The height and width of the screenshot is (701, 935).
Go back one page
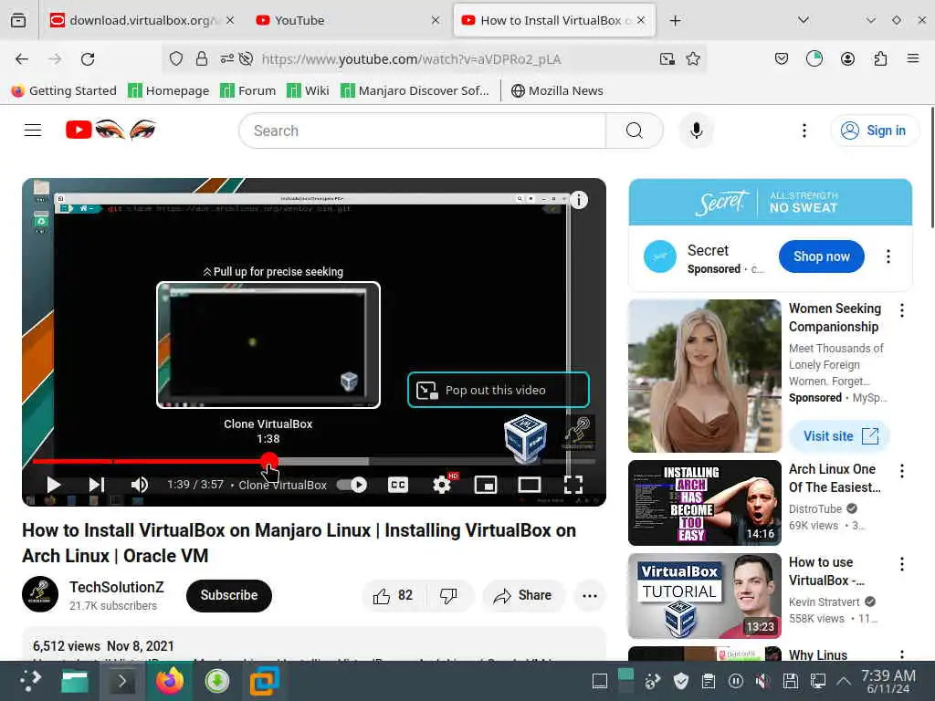[x=22, y=59]
